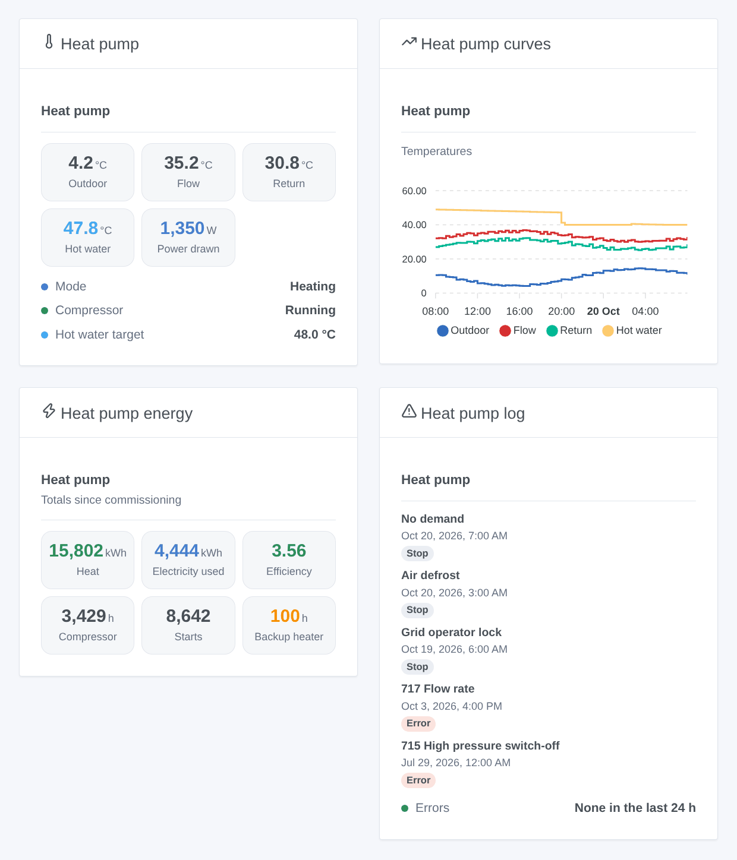Click the warning triangle icon beside Heat pump log
This screenshot has width=737, height=860.
409,411
